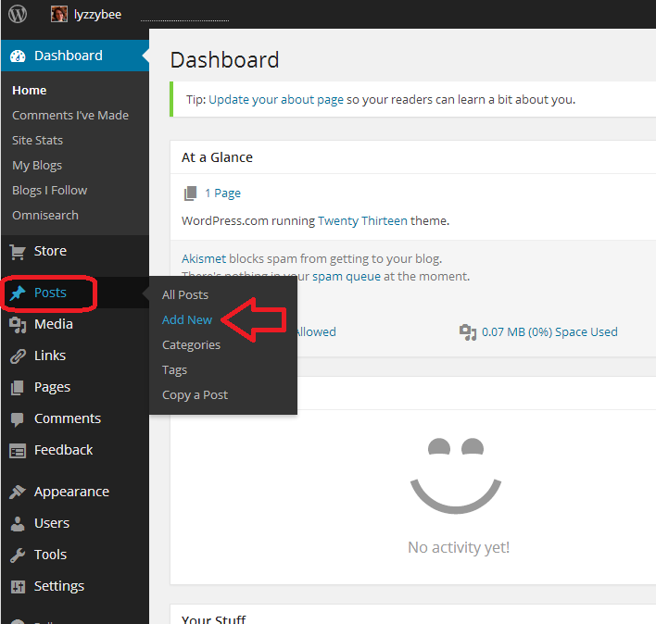Click the lyzzybee user avatar
Viewport: 656px width, 624px height.
pyautogui.click(x=59, y=15)
